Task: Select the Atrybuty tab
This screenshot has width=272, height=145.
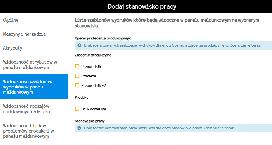Action: 34,48
